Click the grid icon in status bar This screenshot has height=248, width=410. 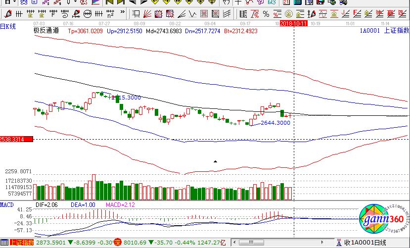(4, 243)
